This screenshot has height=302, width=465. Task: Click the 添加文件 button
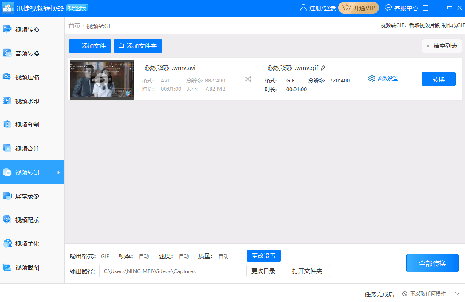point(90,46)
